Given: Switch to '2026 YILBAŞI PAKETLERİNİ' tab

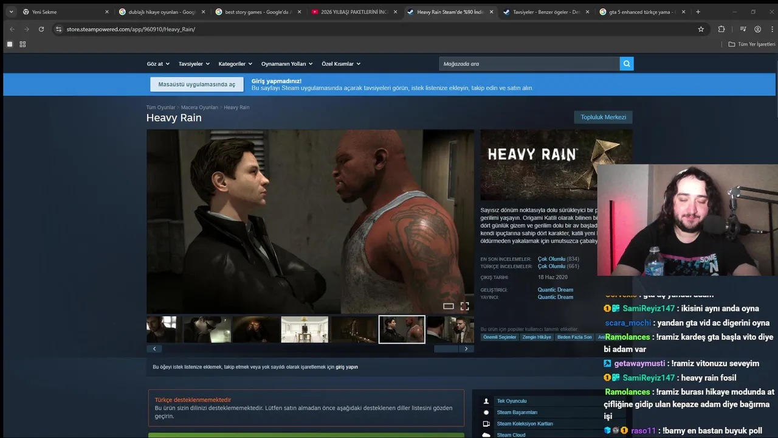Looking at the screenshot, I should pyautogui.click(x=353, y=12).
